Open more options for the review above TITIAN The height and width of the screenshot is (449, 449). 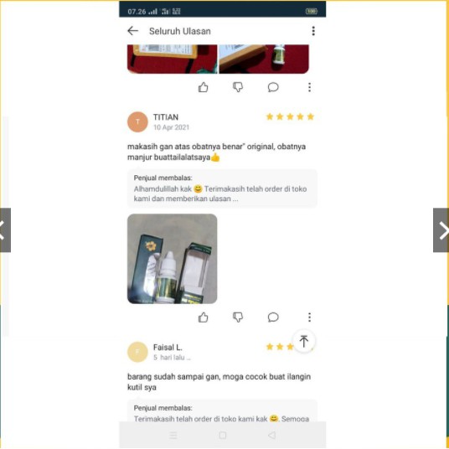pyautogui.click(x=309, y=87)
